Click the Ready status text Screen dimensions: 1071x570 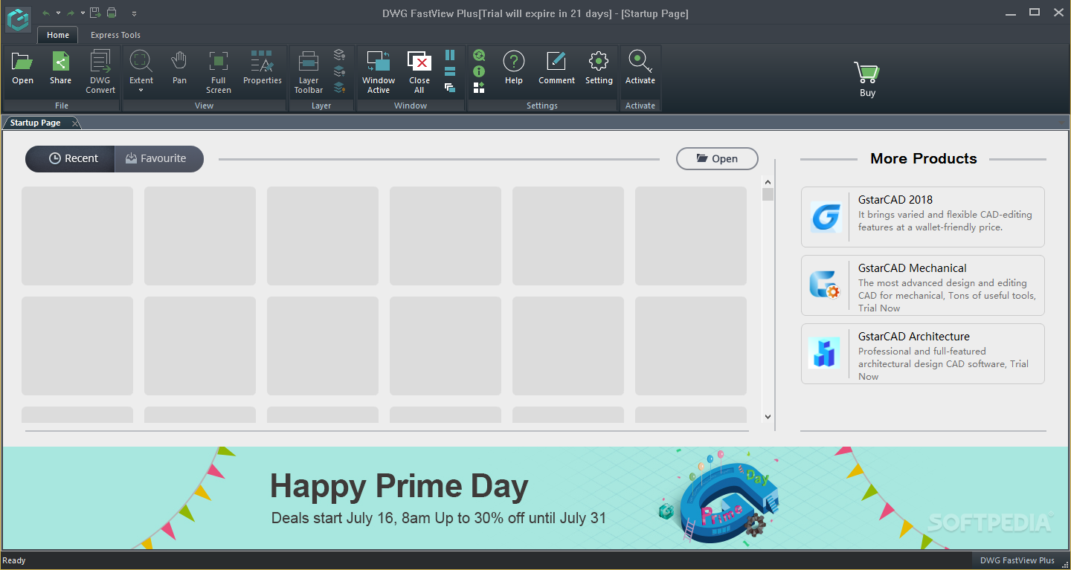coord(14,560)
